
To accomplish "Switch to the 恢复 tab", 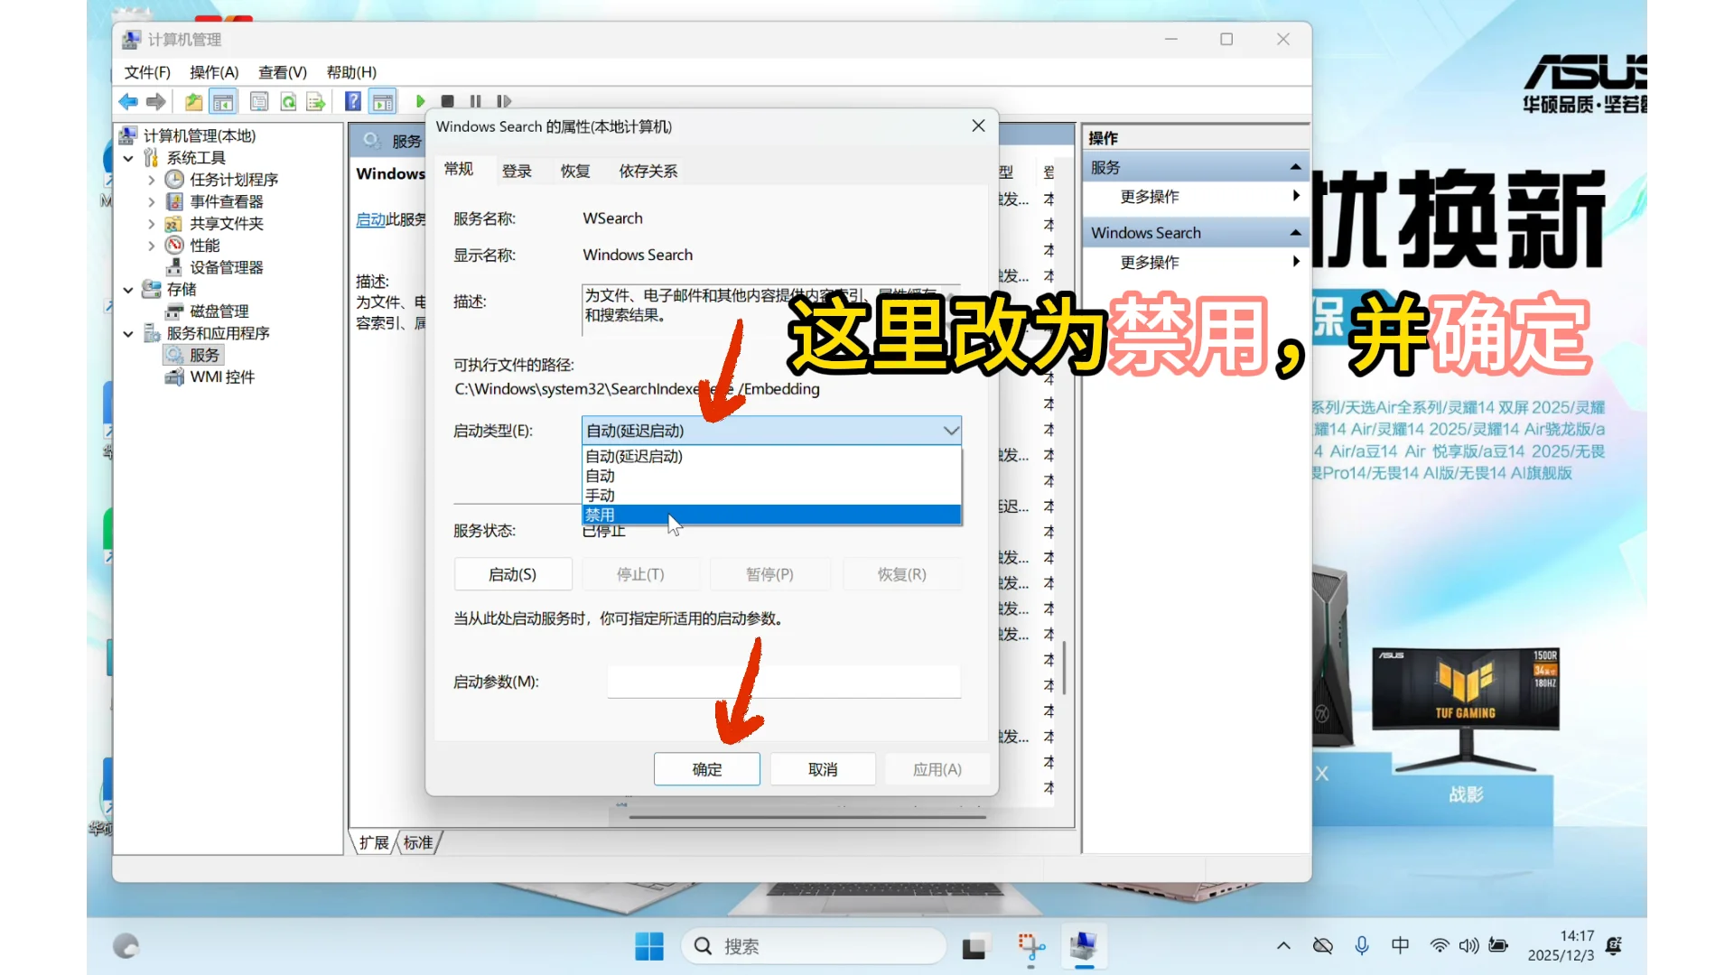I will click(574, 171).
